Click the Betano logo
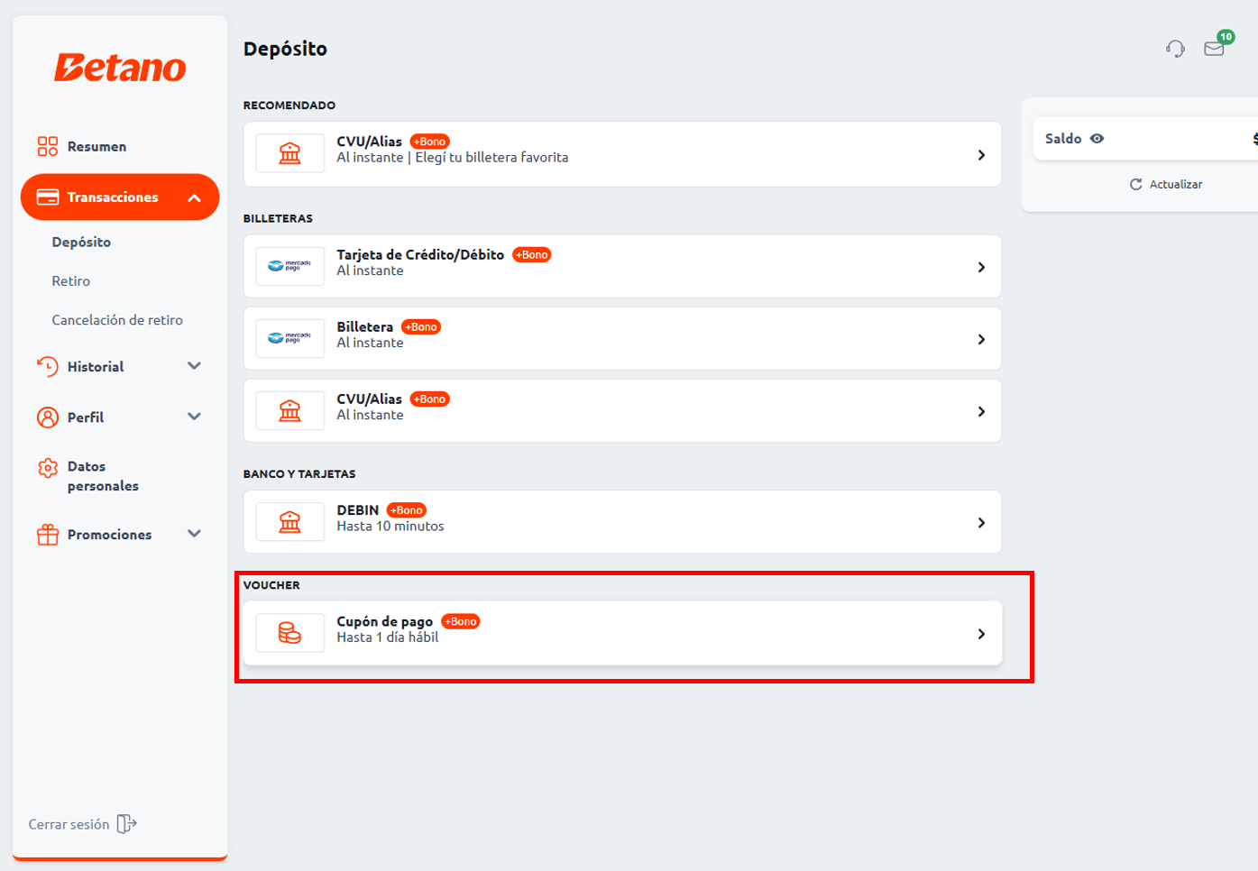 (120, 68)
